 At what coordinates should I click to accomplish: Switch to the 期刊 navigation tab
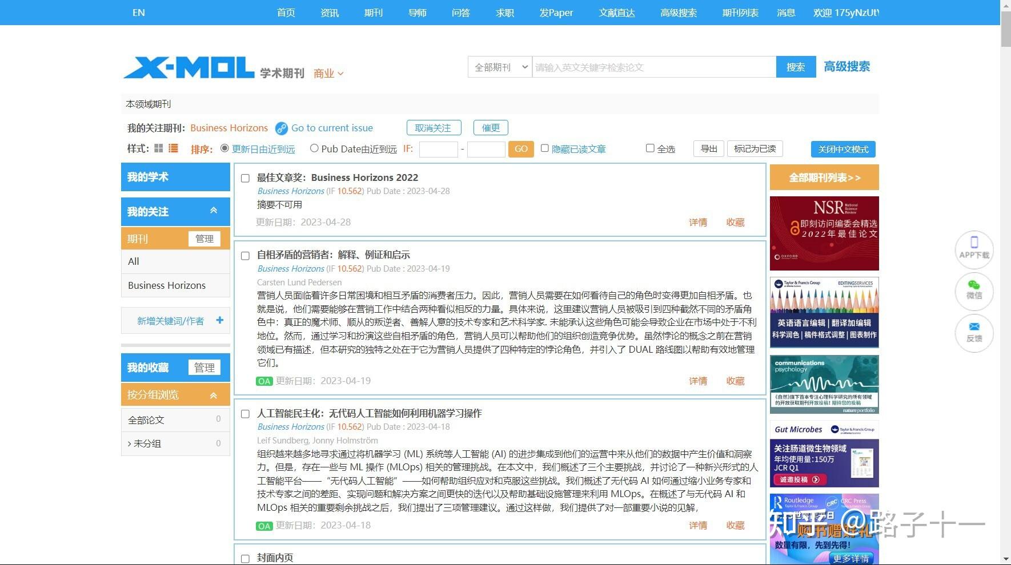pyautogui.click(x=374, y=13)
